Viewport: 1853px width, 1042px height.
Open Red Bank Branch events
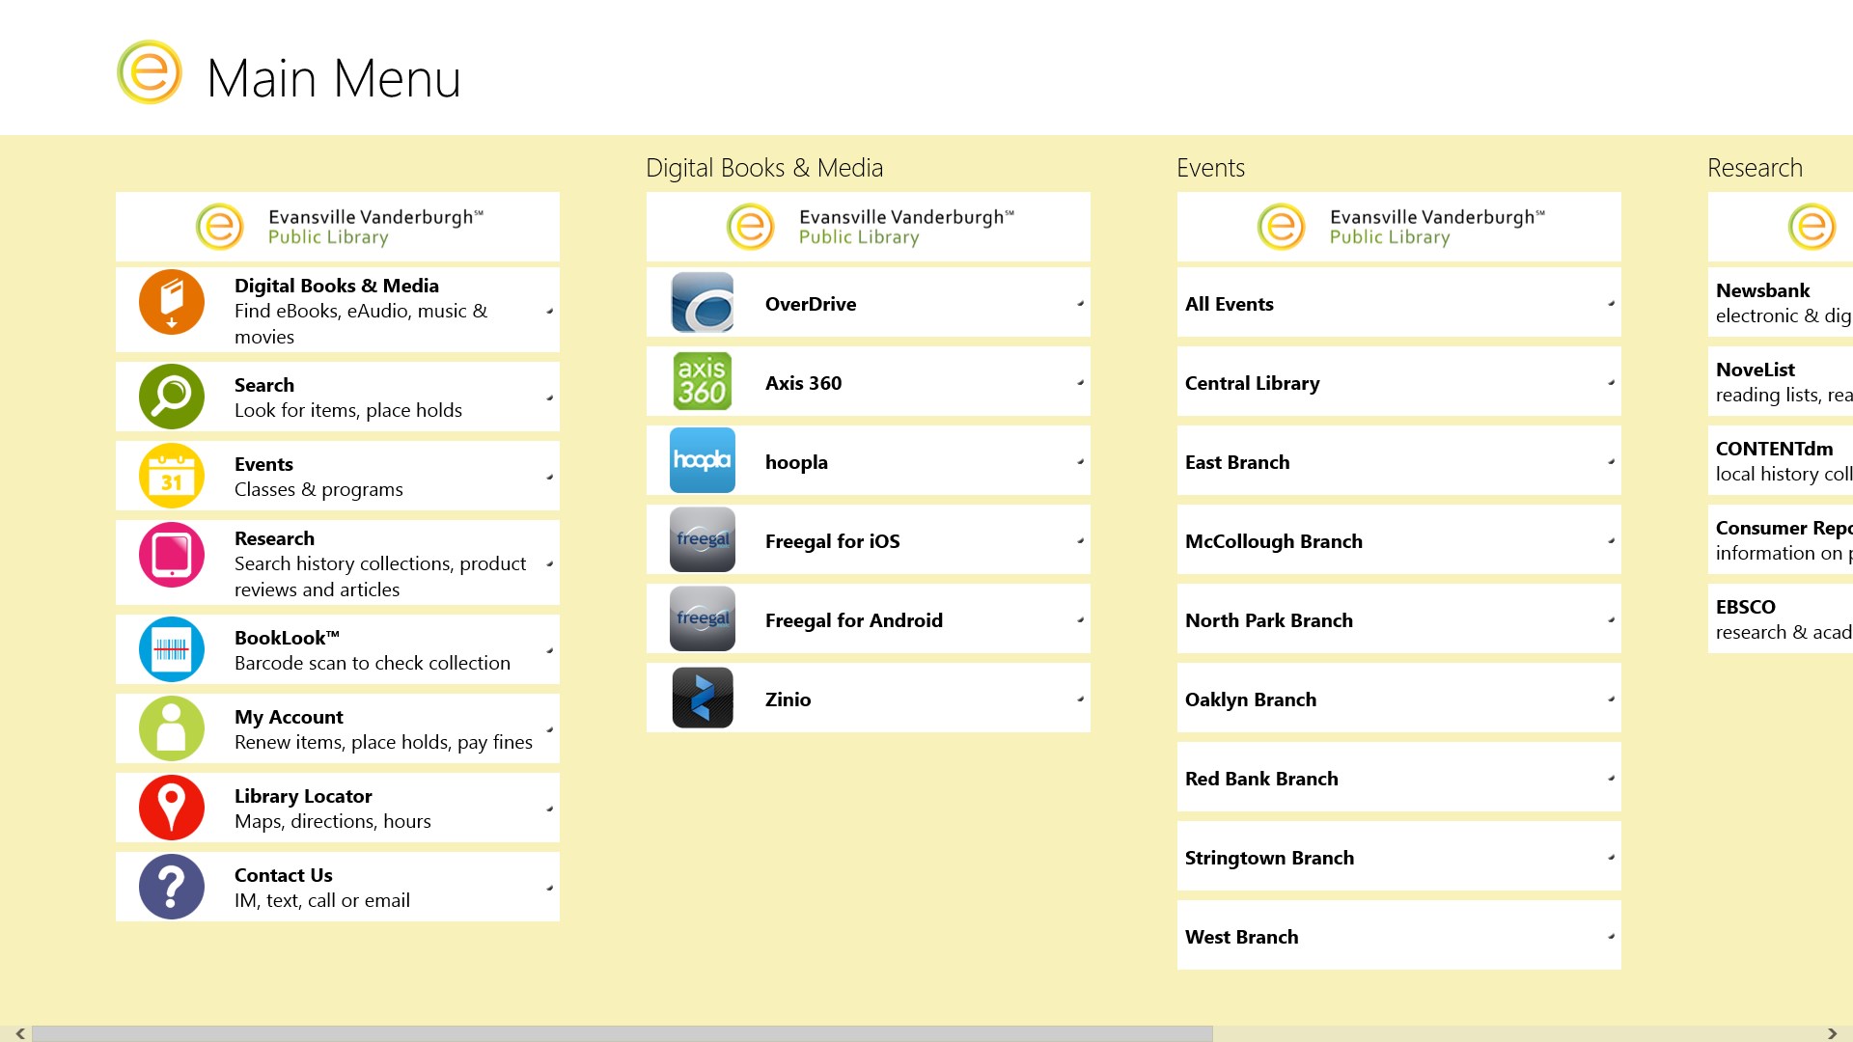click(x=1399, y=778)
